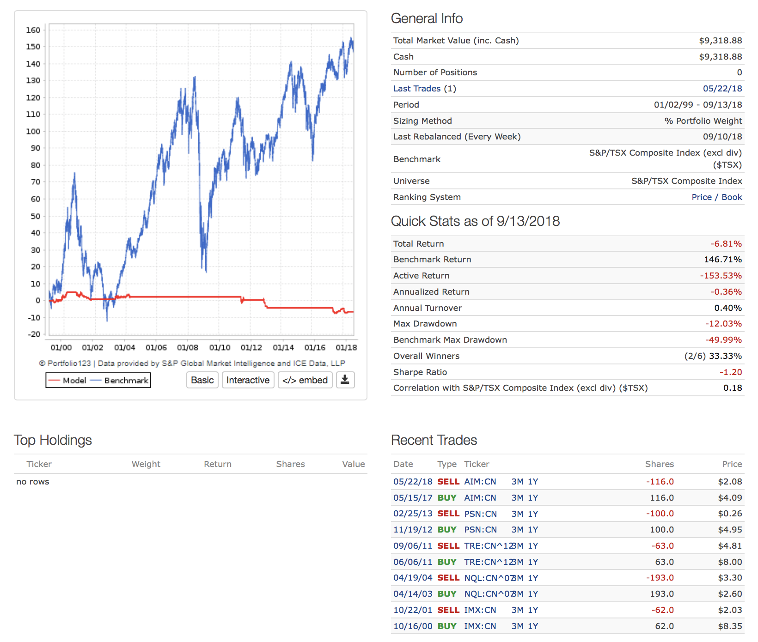Sort Top Holdings by Ticker column
Image resolution: width=758 pixels, height=642 pixels.
point(39,464)
